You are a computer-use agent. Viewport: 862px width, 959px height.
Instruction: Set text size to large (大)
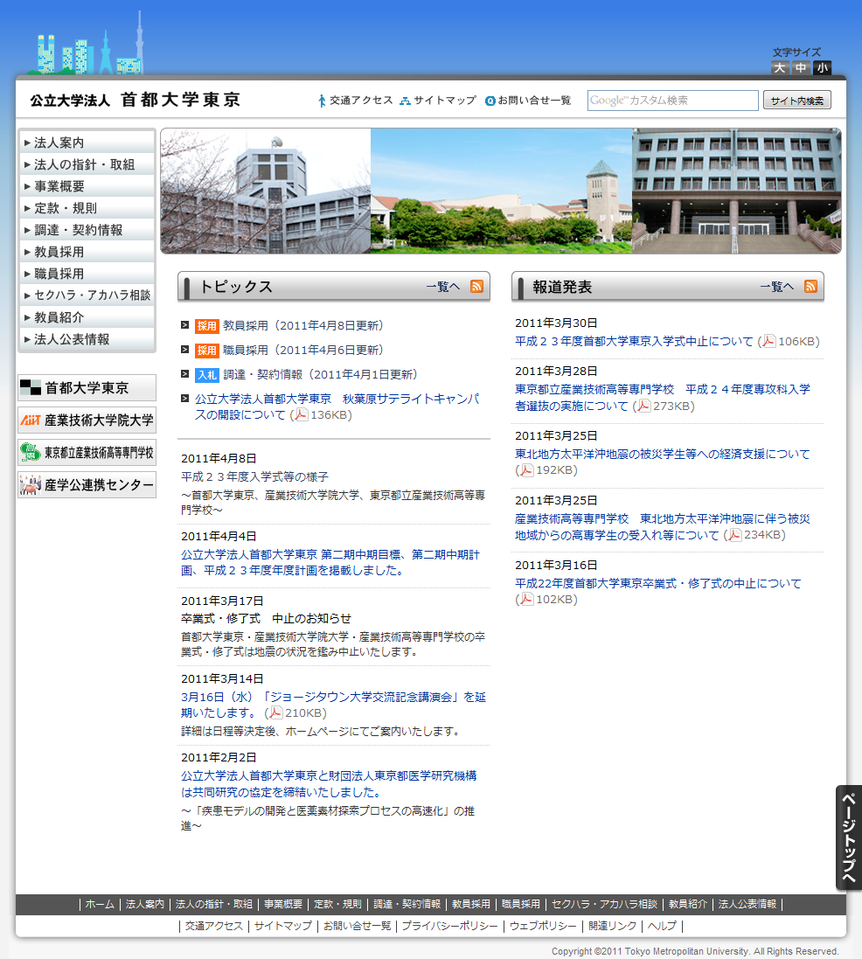[780, 68]
